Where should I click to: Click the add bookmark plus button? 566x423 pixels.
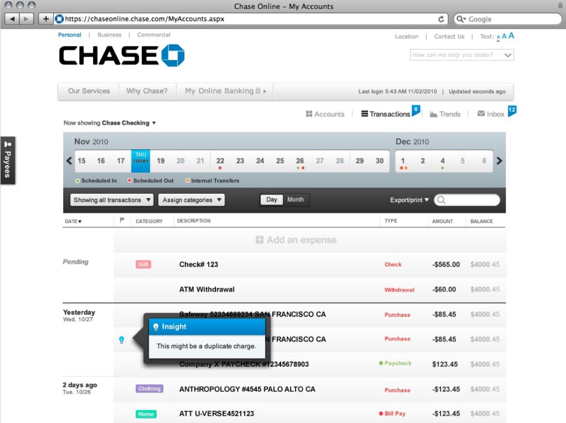pos(46,19)
